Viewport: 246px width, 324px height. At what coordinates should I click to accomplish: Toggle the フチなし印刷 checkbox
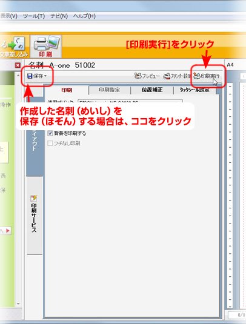[50, 143]
